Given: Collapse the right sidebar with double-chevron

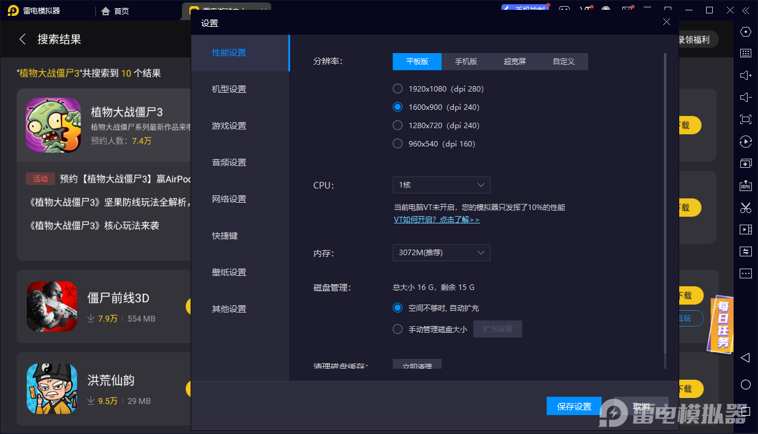Looking at the screenshot, I should click(x=745, y=10).
